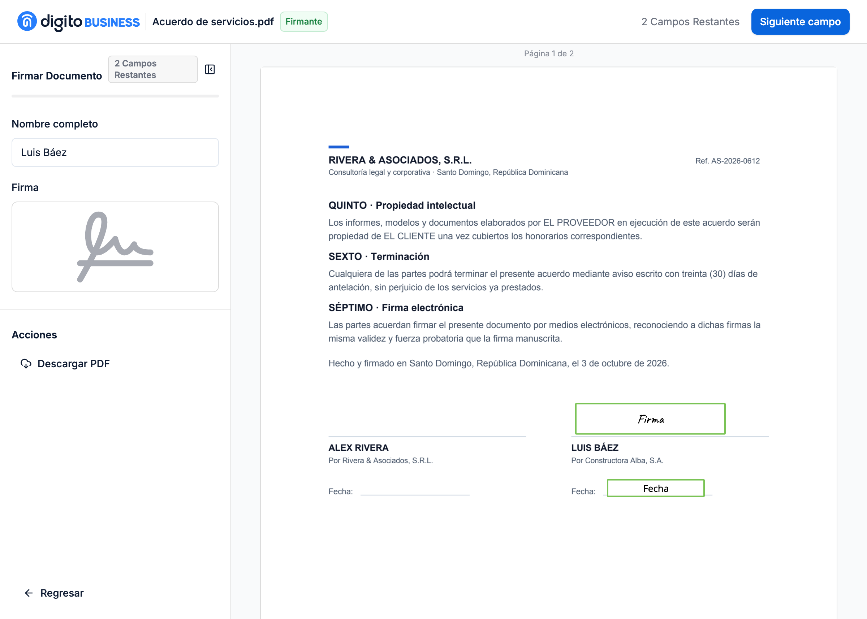Click signer name LUIS BÁEZ

click(x=594, y=447)
